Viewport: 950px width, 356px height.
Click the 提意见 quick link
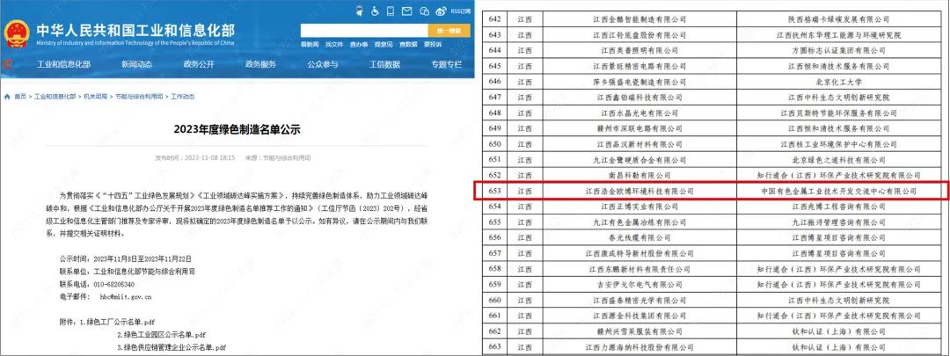coord(383,45)
